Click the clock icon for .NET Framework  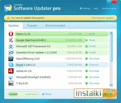87,46
